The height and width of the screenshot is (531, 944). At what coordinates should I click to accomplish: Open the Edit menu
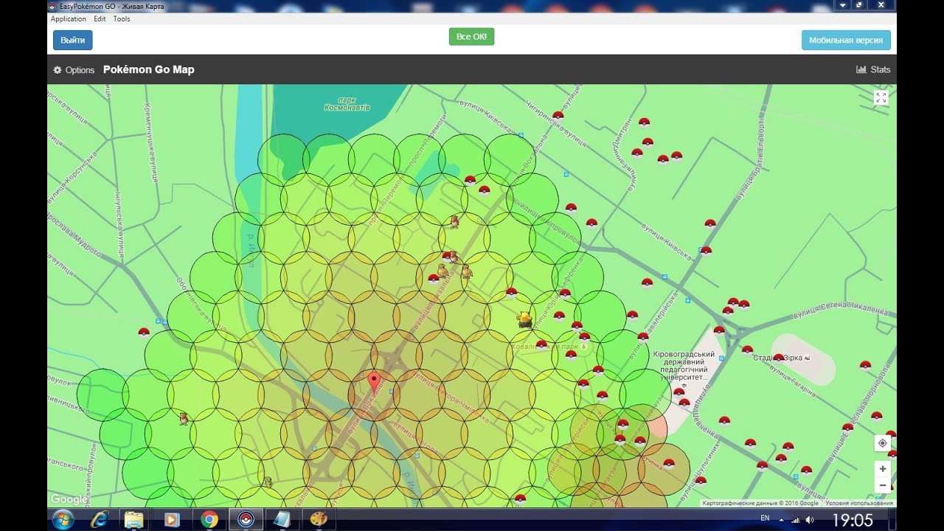click(100, 19)
